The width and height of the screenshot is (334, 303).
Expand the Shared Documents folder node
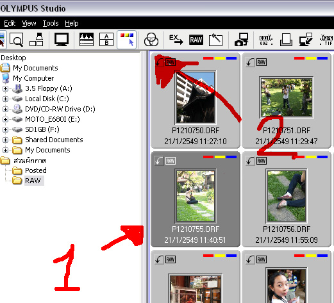point(5,140)
